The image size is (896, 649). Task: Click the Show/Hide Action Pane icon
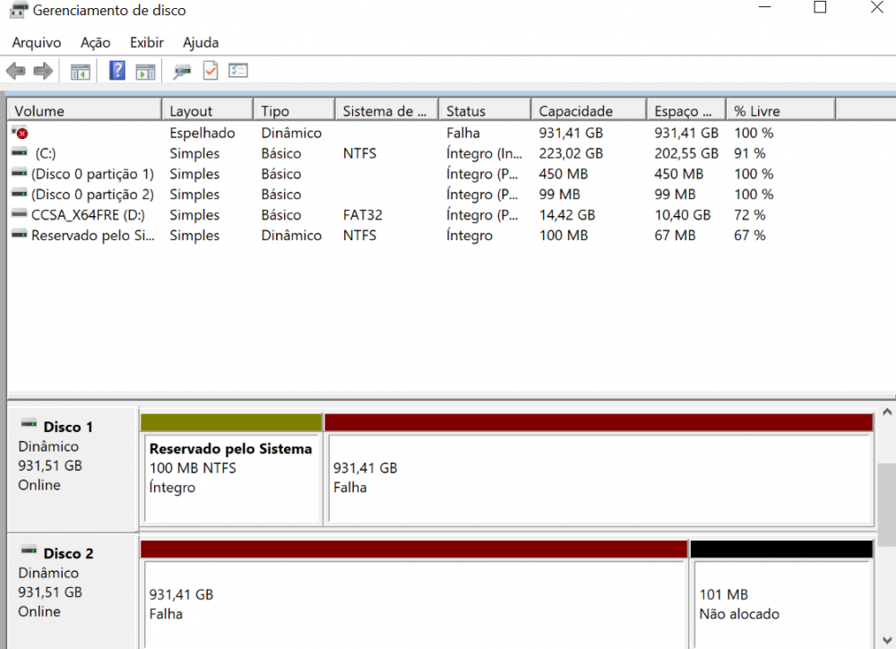tap(145, 71)
